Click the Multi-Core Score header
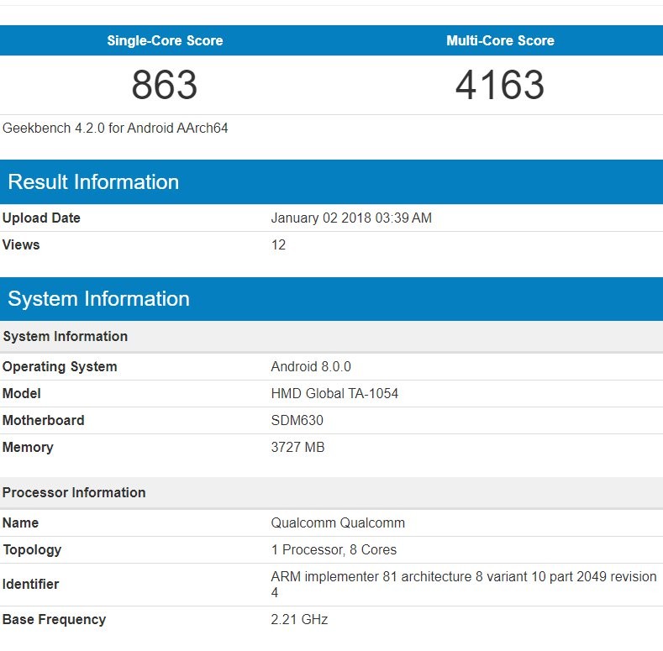 click(500, 40)
